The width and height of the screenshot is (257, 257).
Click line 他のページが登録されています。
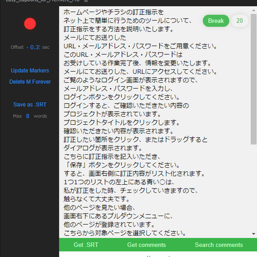110,225
